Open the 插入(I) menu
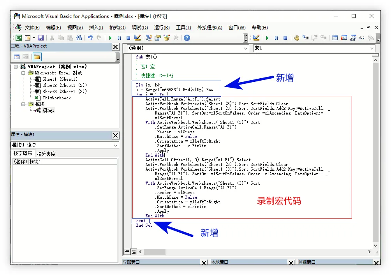This screenshot has height=275, width=391. point(96,28)
